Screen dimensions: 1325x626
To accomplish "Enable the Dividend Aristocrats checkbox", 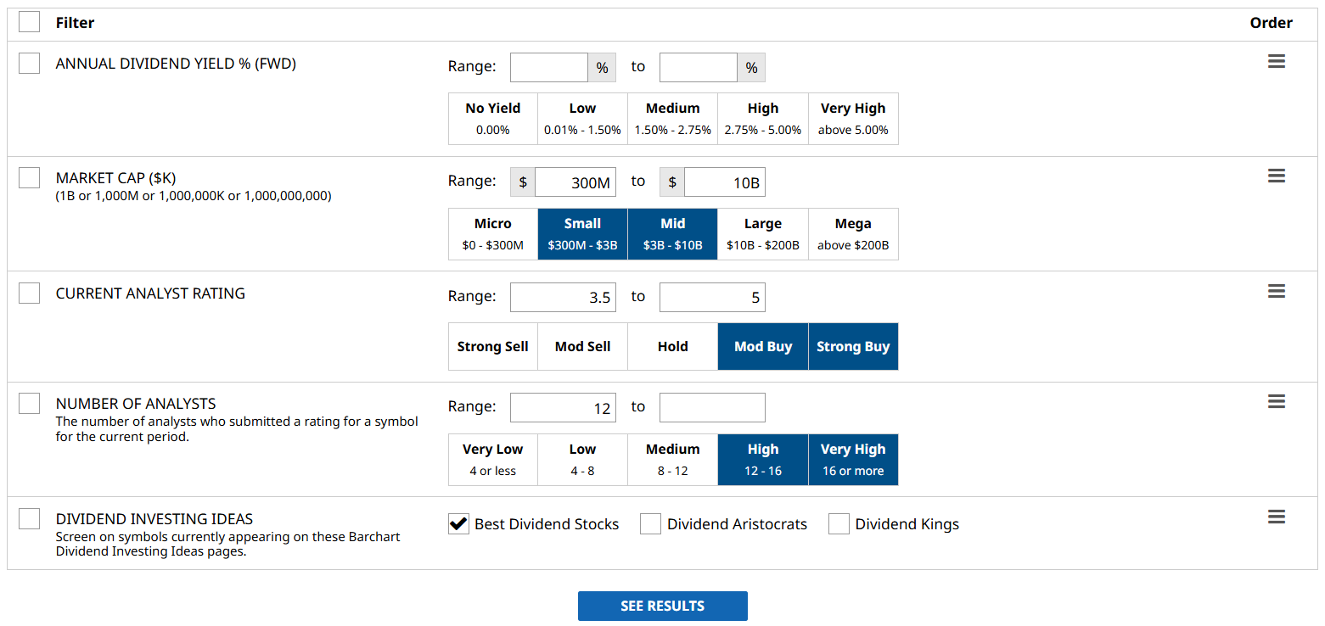I will click(x=650, y=524).
